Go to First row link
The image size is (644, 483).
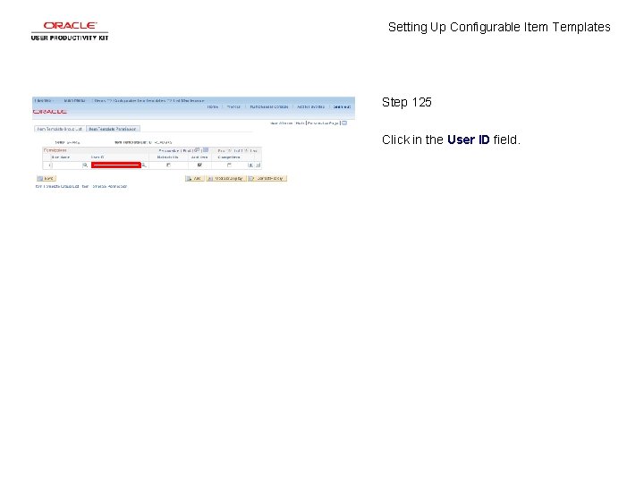click(x=222, y=151)
